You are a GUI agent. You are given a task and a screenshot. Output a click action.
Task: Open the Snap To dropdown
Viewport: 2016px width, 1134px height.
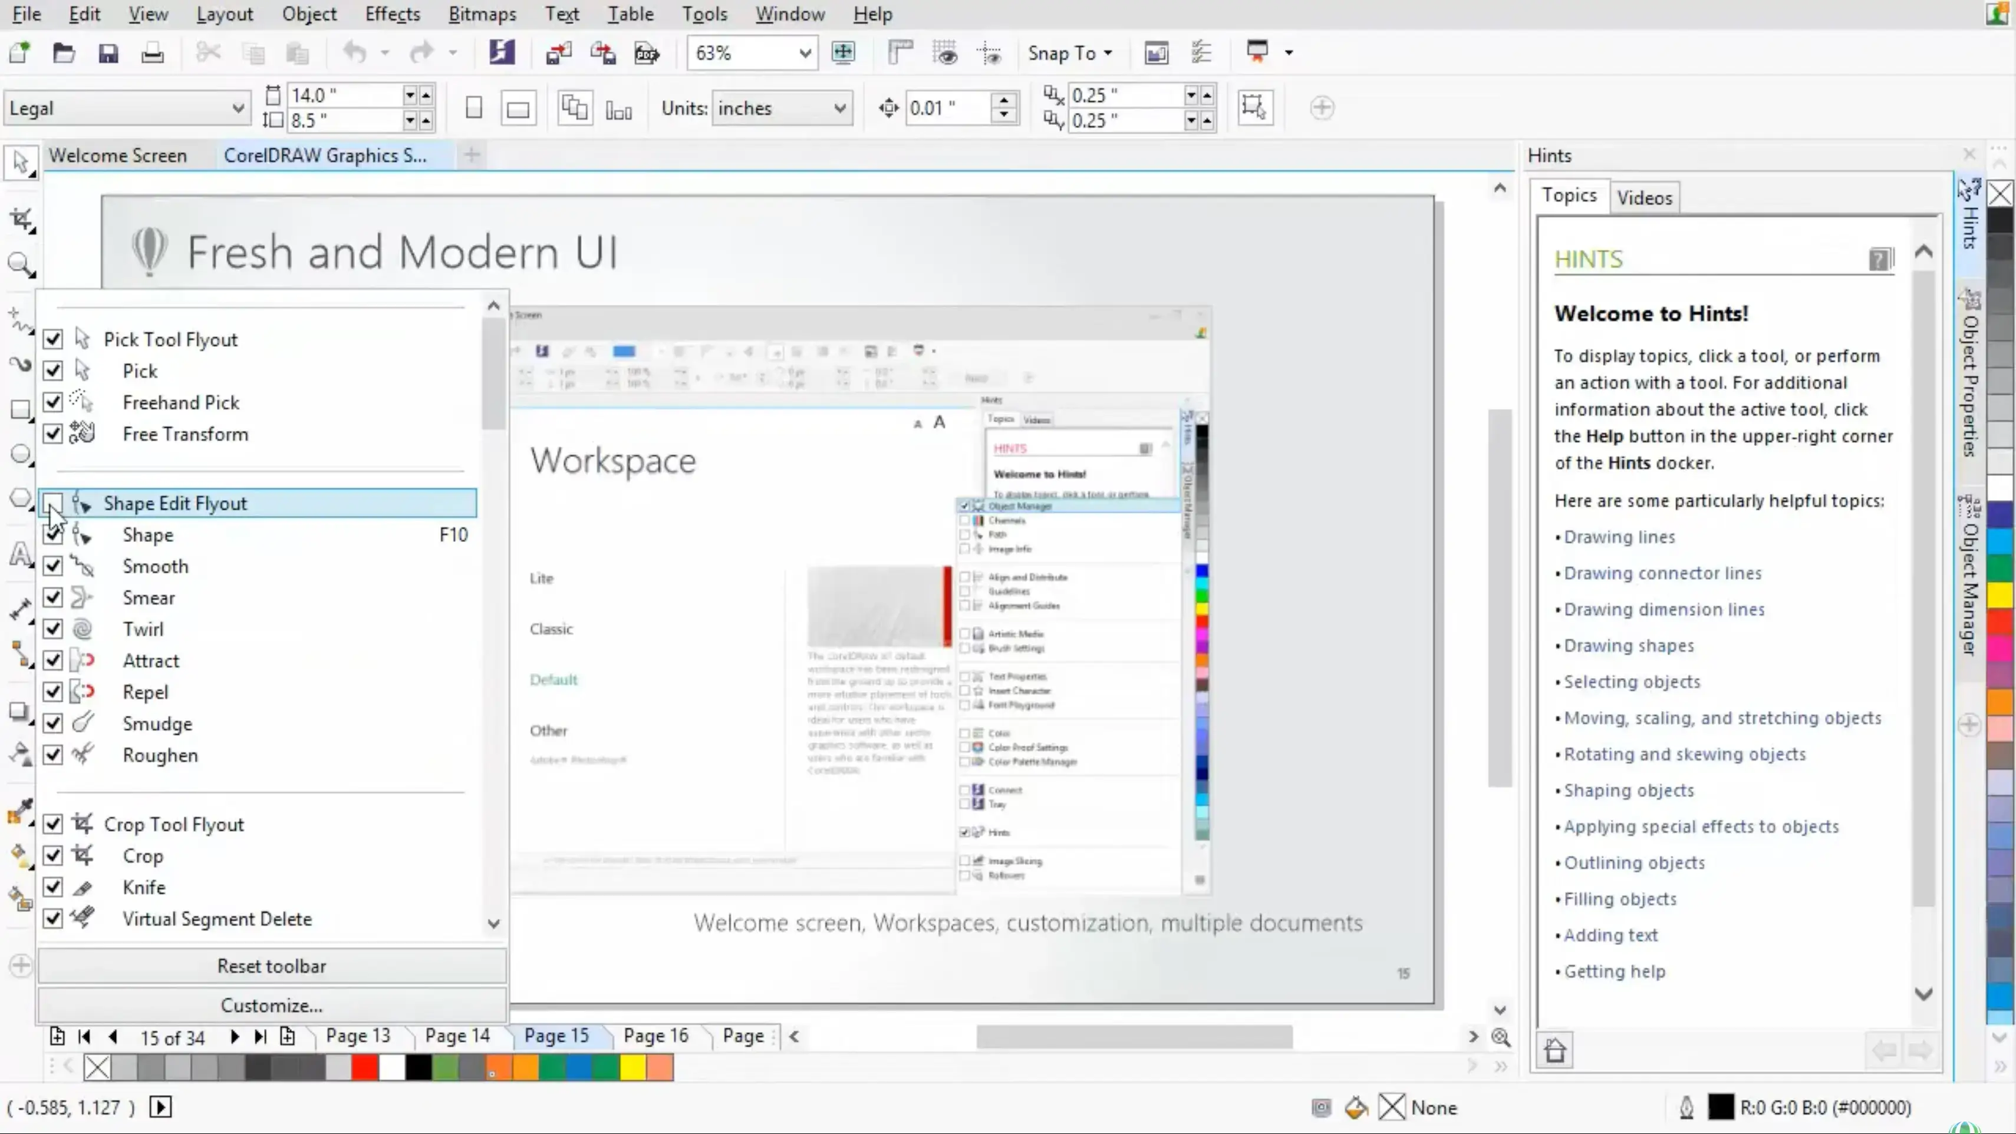coord(1069,53)
